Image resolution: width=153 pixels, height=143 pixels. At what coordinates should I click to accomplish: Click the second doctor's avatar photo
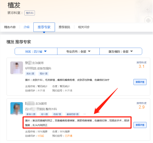[17, 109]
